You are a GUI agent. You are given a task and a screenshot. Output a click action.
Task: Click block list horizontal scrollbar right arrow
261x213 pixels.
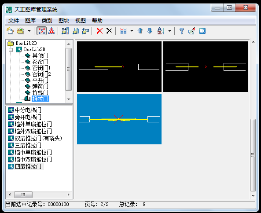coord(68,195)
